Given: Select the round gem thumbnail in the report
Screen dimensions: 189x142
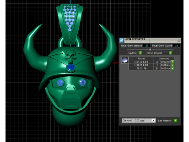Looking at the screenshot, I should (125, 60).
